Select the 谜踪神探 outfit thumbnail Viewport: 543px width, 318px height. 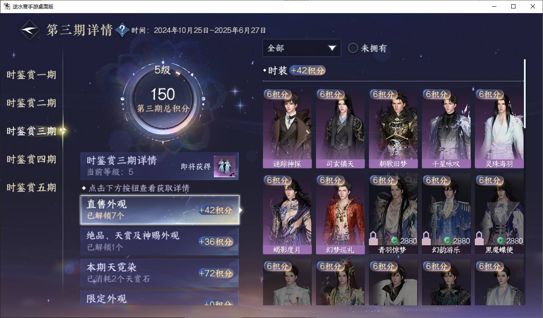click(x=287, y=129)
